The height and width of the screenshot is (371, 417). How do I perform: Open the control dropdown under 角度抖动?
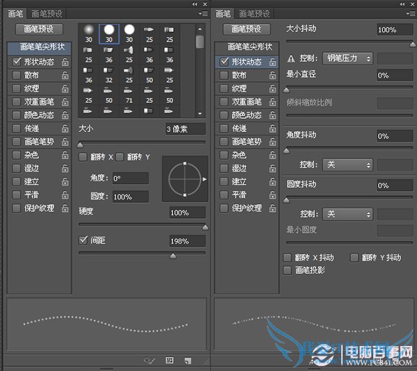(347, 165)
